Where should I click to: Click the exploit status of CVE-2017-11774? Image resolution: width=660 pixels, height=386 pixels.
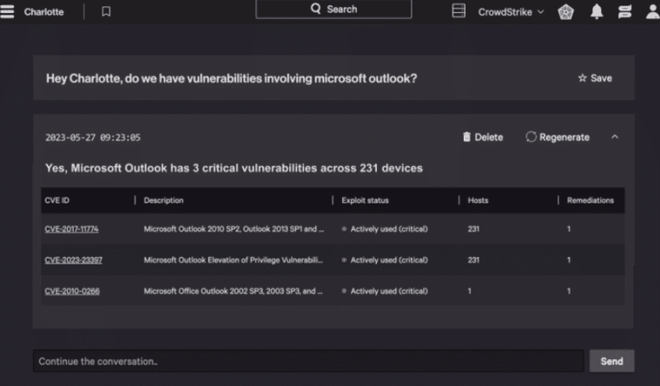coord(385,229)
